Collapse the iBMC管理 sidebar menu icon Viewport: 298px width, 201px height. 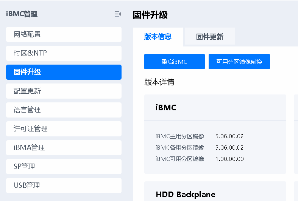click(118, 14)
